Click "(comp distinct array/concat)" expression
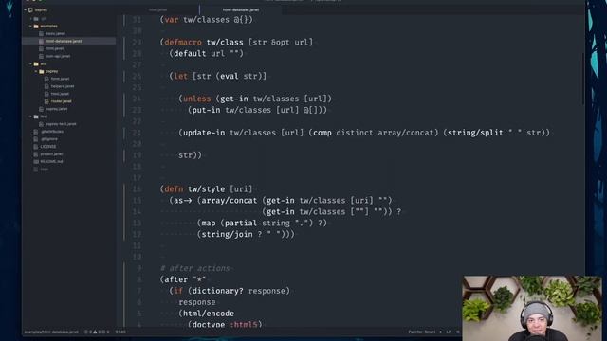Image resolution: width=607 pixels, height=341 pixels. click(x=374, y=133)
